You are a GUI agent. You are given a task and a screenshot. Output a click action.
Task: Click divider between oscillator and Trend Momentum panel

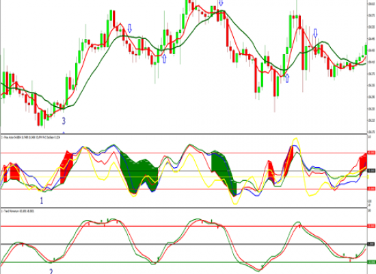(x=183, y=208)
